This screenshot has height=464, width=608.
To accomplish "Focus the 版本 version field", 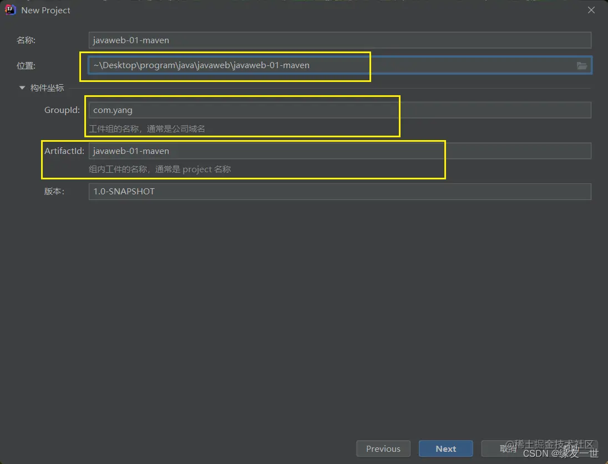I will (340, 192).
